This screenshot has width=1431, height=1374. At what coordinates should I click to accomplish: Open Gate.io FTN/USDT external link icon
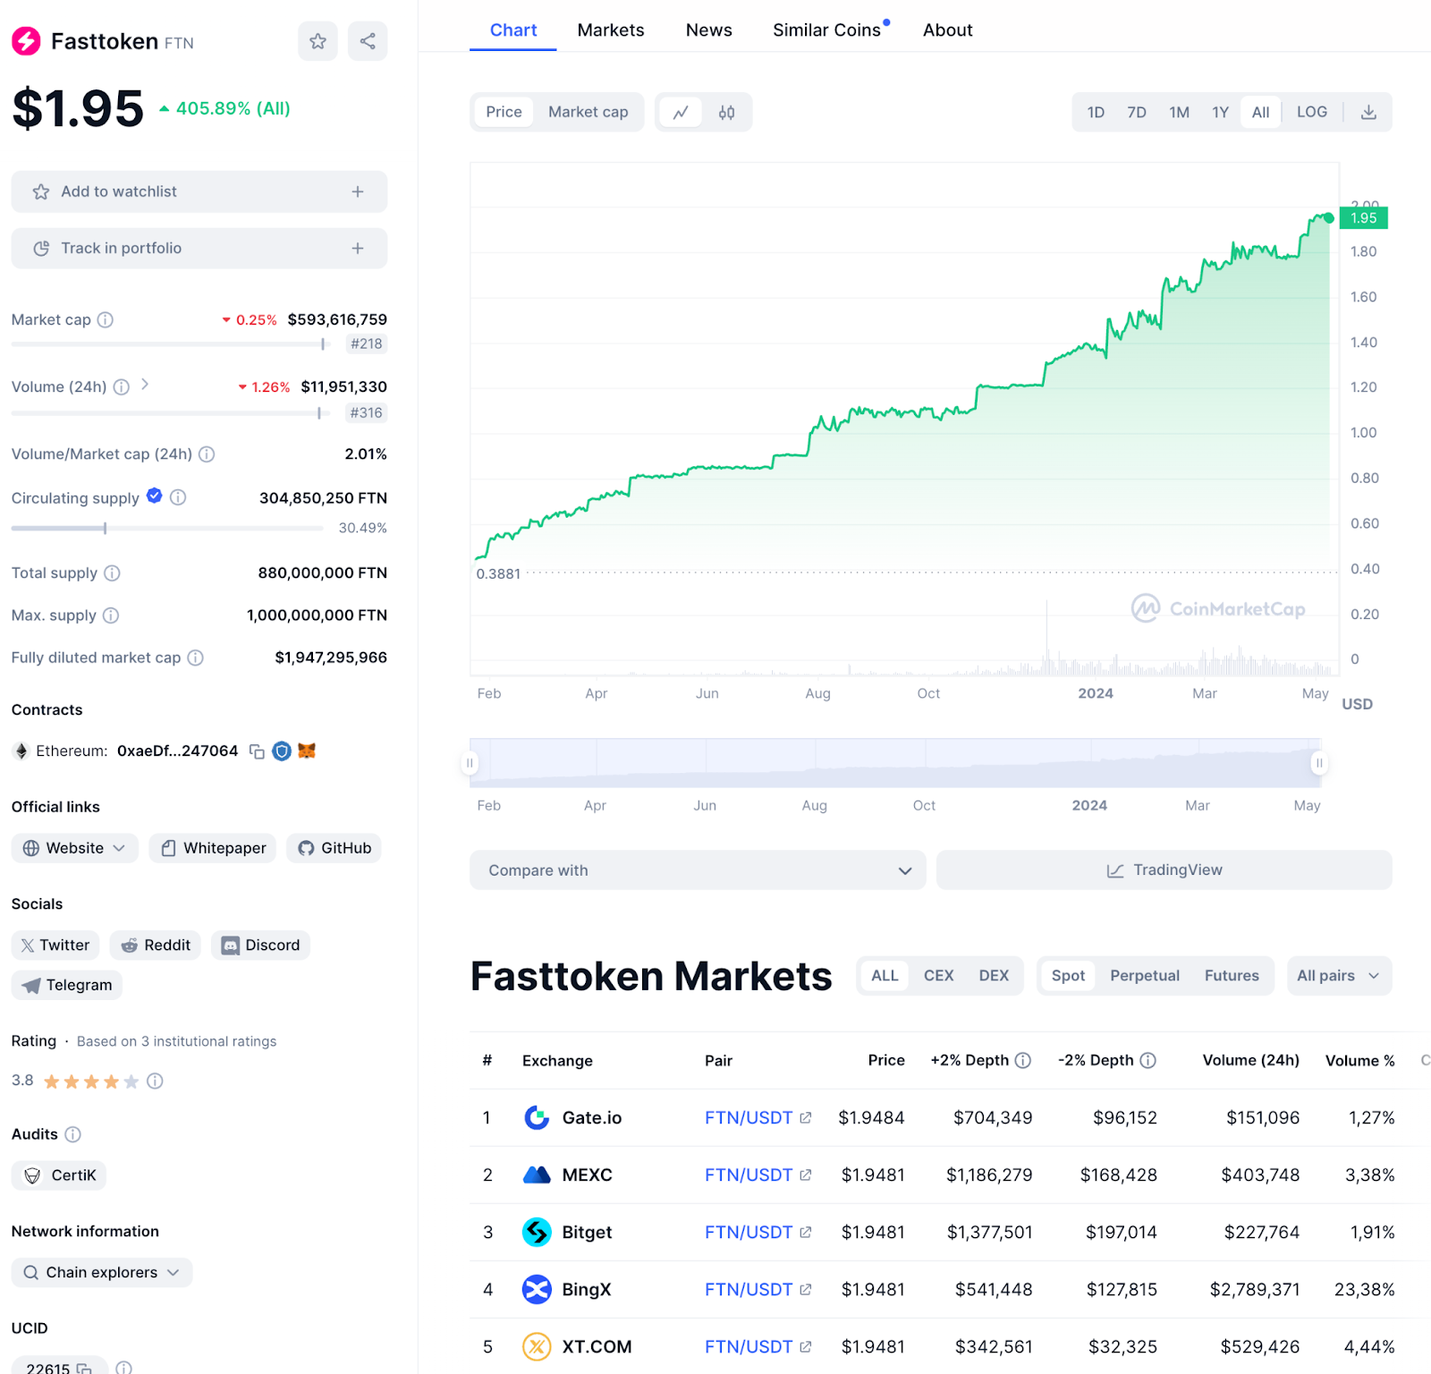pos(806,1117)
